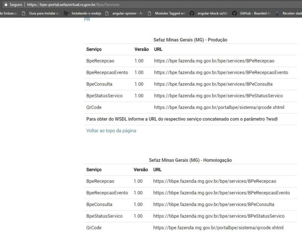Click 'URL' header in Produção table

click(158, 49)
